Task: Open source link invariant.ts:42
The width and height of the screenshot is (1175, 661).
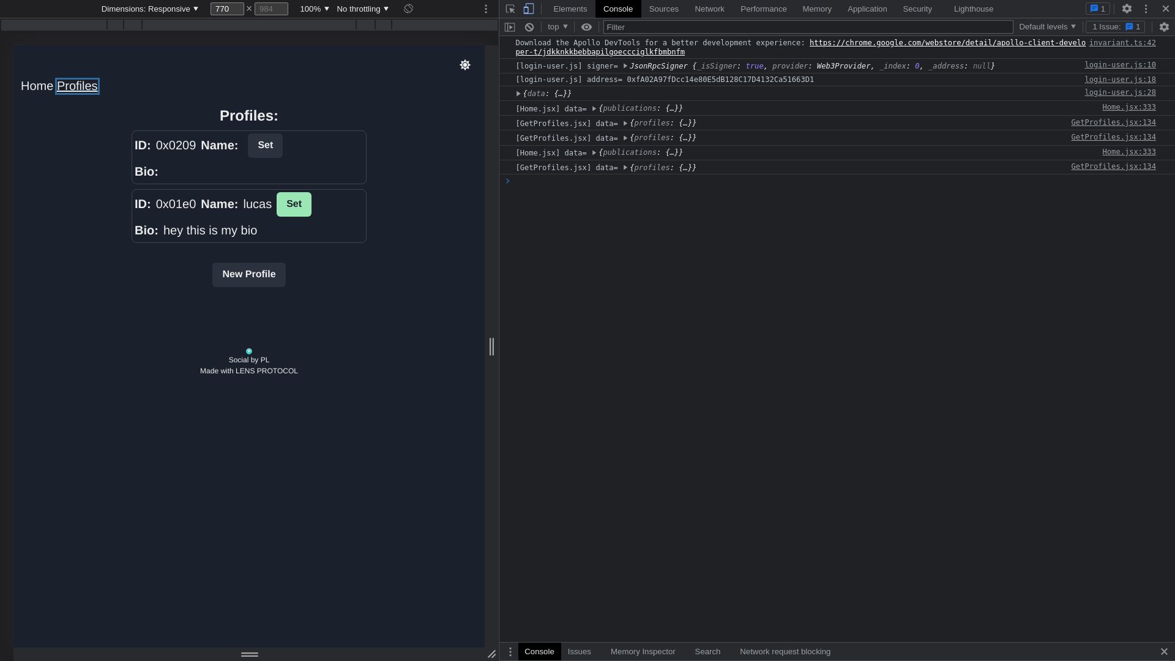Action: pos(1122,43)
